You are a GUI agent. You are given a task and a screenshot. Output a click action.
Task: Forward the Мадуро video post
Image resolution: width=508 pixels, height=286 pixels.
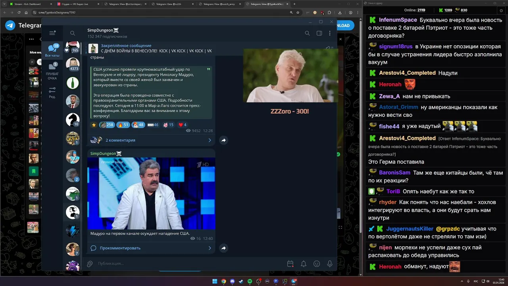pos(223,248)
